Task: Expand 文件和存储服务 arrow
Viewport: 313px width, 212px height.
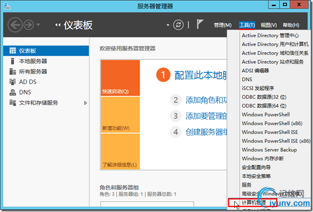Action: point(86,103)
